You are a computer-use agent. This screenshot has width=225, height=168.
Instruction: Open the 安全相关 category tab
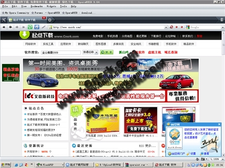coord(136,44)
